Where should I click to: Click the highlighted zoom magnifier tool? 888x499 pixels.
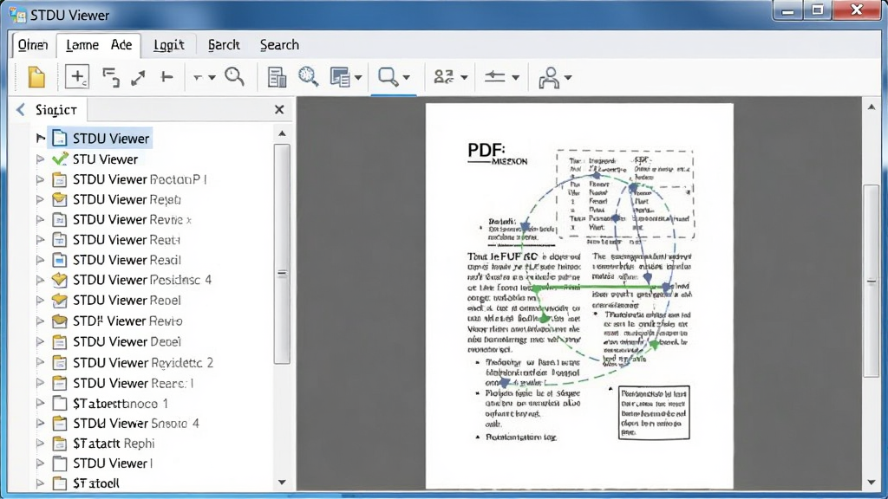[x=388, y=76]
